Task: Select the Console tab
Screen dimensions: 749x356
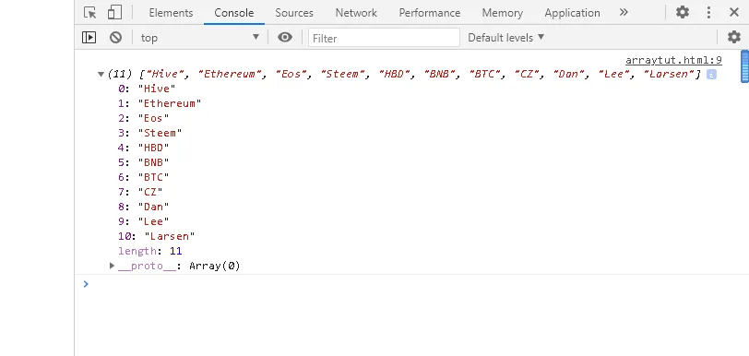Action: pos(234,13)
